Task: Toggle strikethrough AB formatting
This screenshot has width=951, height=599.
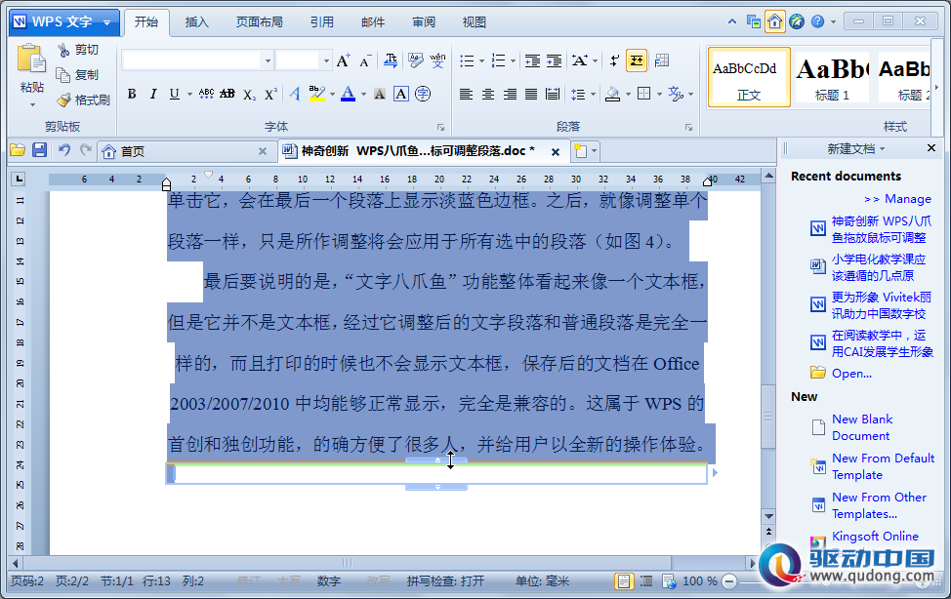Action: [227, 94]
